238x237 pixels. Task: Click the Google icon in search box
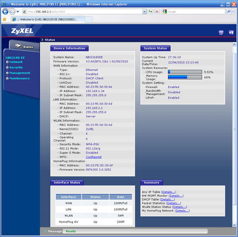tap(165, 12)
